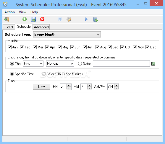Toggle the Mar month checkbox
The height and width of the screenshot is (144, 165).
click(35, 47)
